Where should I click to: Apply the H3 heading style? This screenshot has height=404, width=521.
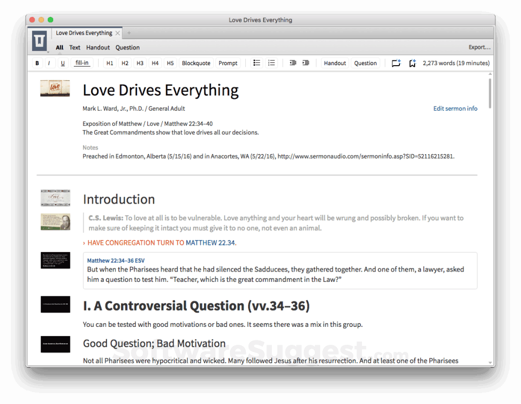pyautogui.click(x=139, y=63)
